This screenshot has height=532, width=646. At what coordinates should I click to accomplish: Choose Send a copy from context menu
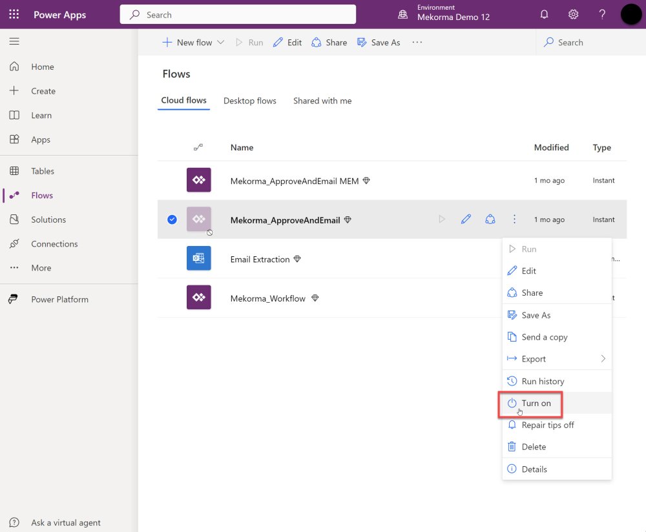coord(557,337)
